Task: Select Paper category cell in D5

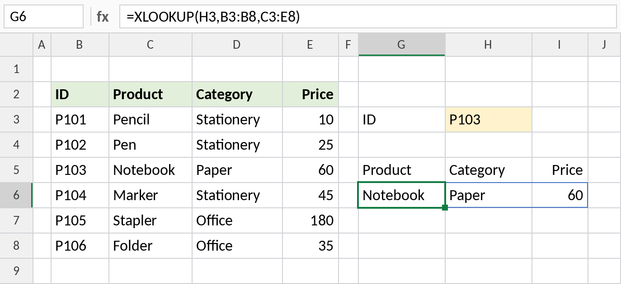Action: [237, 170]
